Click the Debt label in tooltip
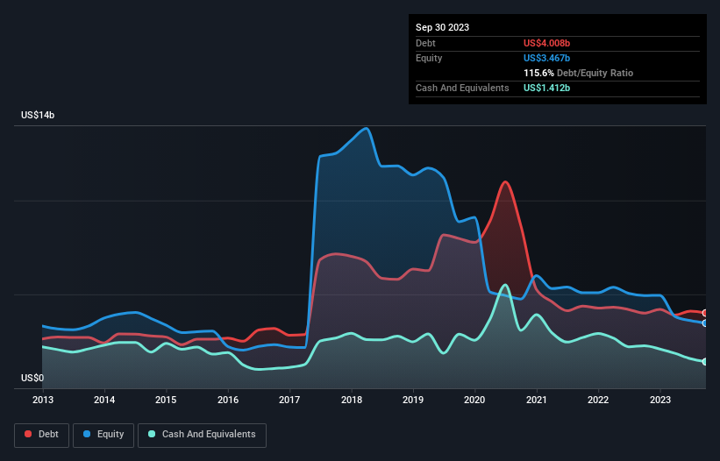Screen dimensions: 720x461 425,43
